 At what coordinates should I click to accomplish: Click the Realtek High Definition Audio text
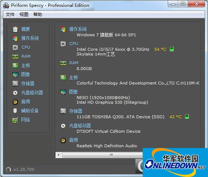coord(107,146)
